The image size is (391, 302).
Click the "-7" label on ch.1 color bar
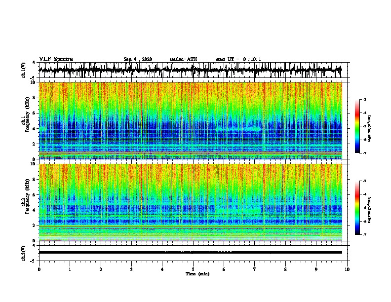[364, 153]
